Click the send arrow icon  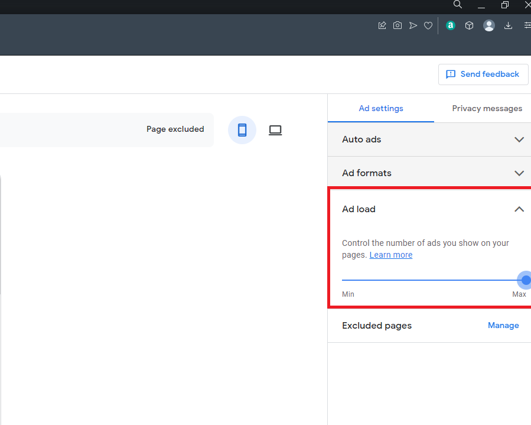click(413, 25)
